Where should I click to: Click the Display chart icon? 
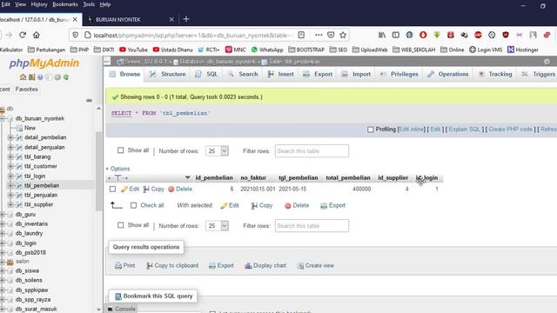click(x=248, y=265)
